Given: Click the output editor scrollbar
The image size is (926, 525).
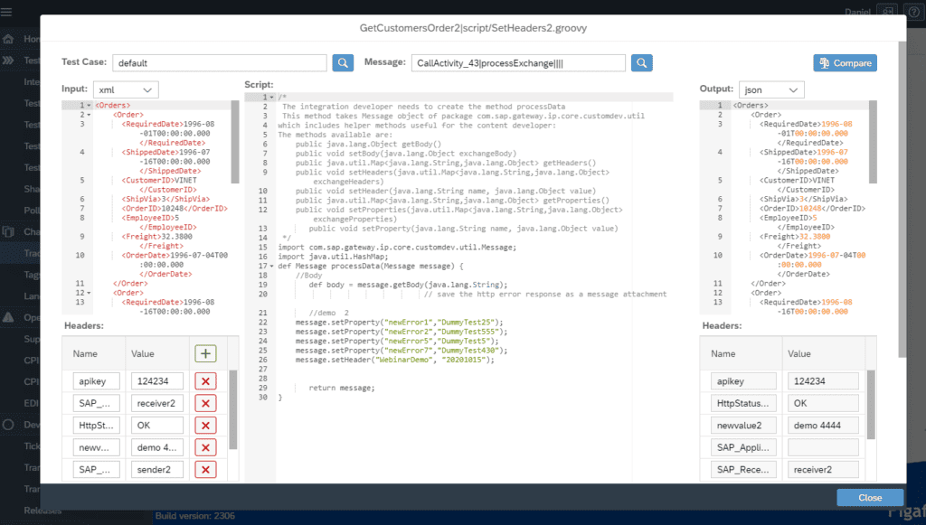Looking at the screenshot, I should tap(873, 142).
